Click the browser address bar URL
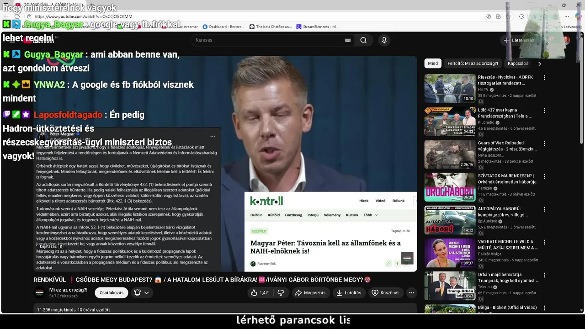The height and width of the screenshot is (329, 585). [84, 16]
